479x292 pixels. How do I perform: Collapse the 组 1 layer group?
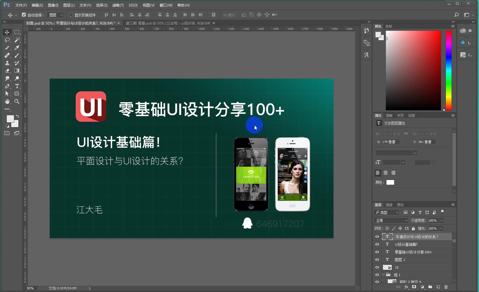(x=383, y=275)
